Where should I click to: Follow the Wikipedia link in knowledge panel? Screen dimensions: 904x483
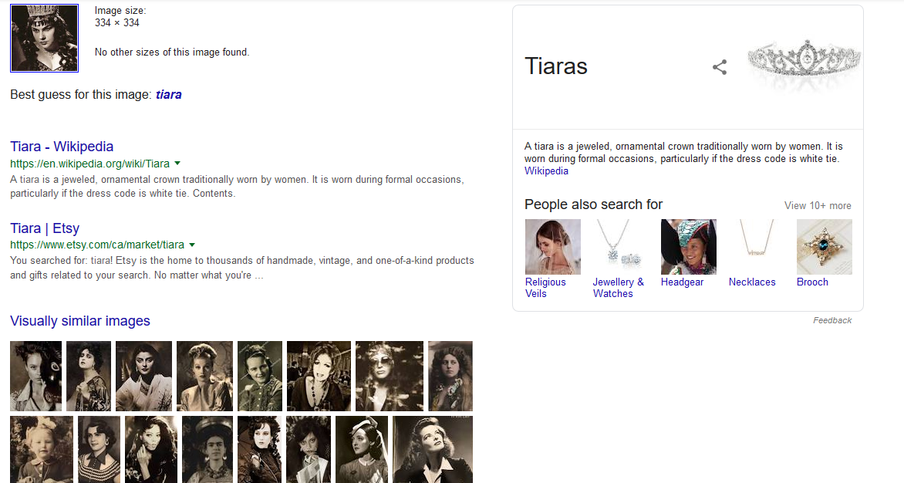pyautogui.click(x=546, y=171)
